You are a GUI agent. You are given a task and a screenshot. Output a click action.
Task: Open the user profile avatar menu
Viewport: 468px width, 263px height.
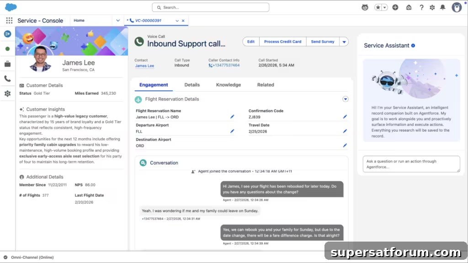(x=457, y=7)
